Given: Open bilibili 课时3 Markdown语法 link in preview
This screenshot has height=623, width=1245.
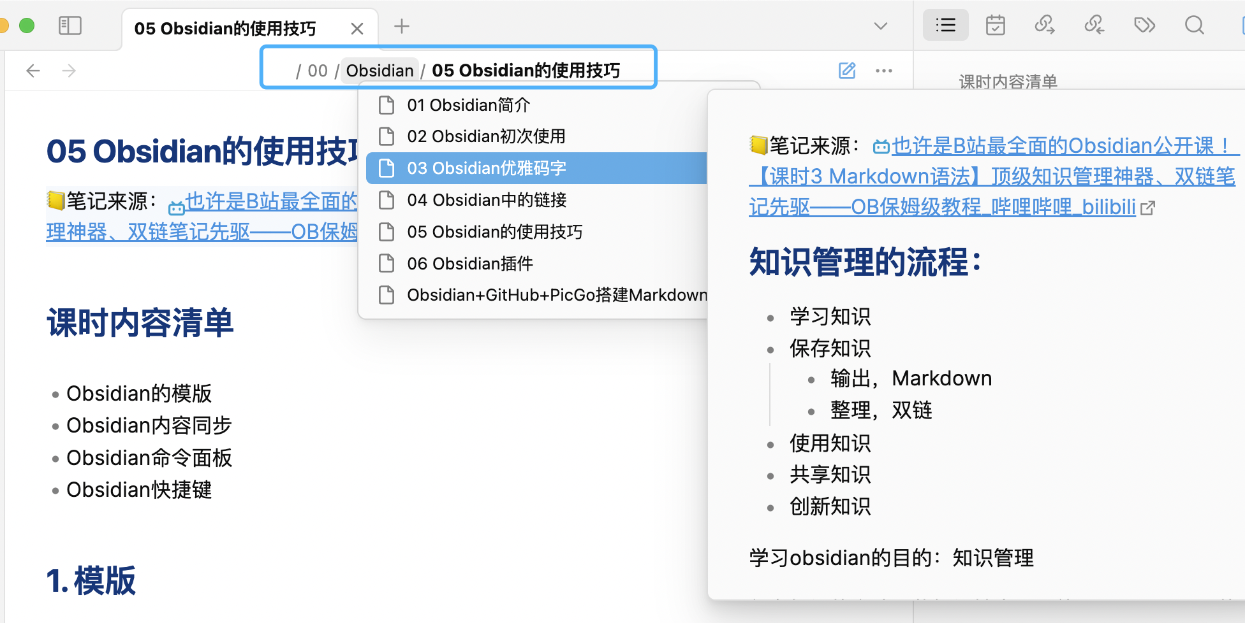Looking at the screenshot, I should pos(992,176).
